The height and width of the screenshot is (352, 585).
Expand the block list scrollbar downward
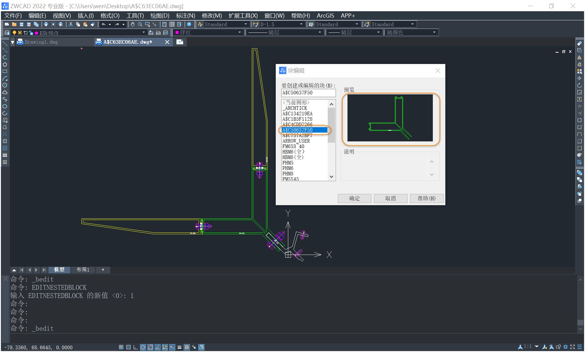[332, 178]
